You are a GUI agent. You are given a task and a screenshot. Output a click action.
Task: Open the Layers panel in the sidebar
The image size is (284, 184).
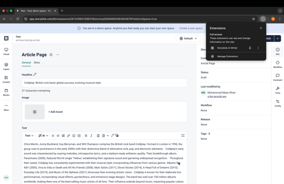[6, 66]
